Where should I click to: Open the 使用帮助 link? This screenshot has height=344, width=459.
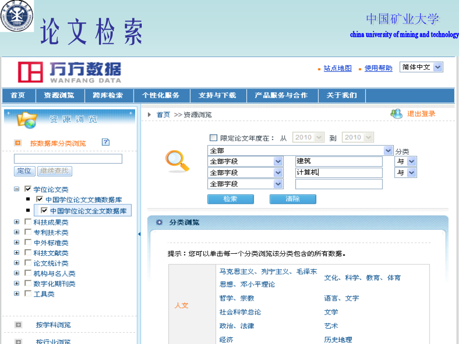[x=378, y=68]
